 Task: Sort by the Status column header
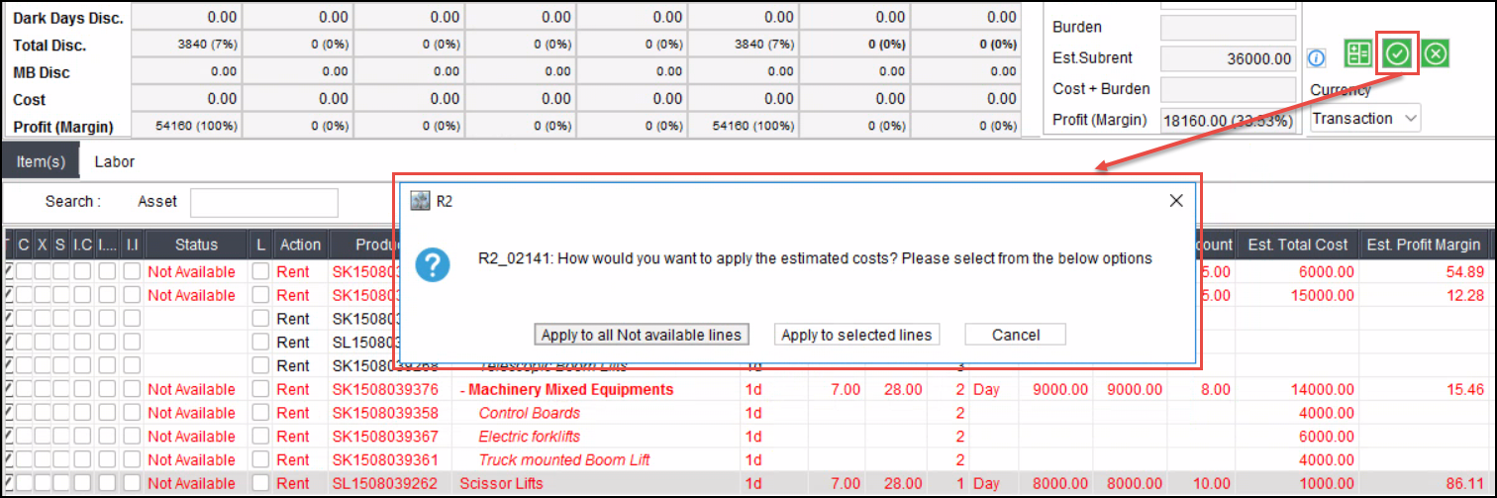pyautogui.click(x=196, y=245)
